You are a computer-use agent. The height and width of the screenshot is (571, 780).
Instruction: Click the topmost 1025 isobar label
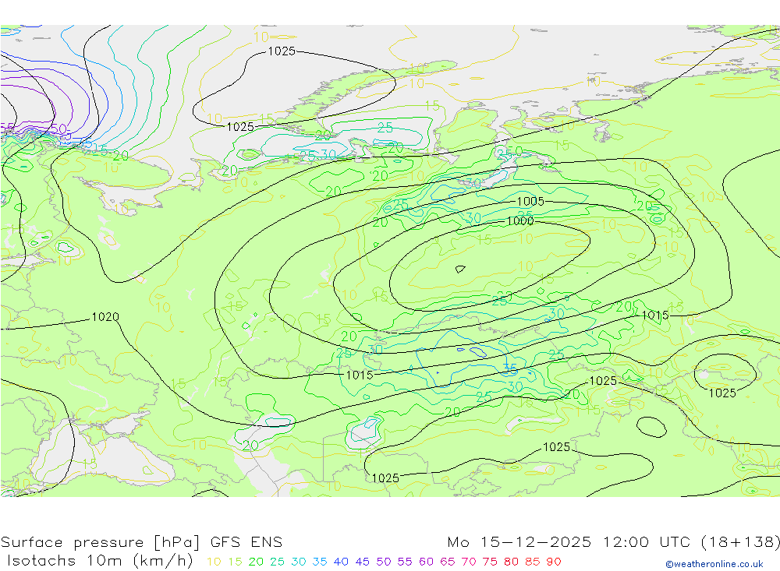pos(282,51)
